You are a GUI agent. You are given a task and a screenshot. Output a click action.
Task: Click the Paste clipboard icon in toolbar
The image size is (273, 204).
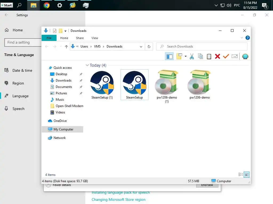[209, 56]
